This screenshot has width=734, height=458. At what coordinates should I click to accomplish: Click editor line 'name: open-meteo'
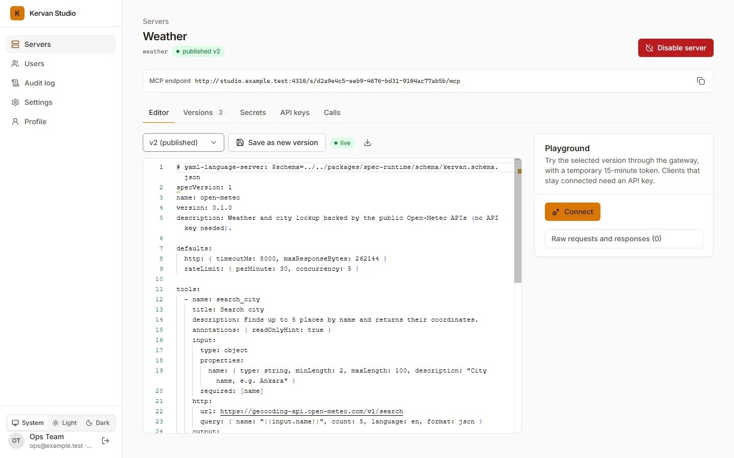tap(208, 197)
